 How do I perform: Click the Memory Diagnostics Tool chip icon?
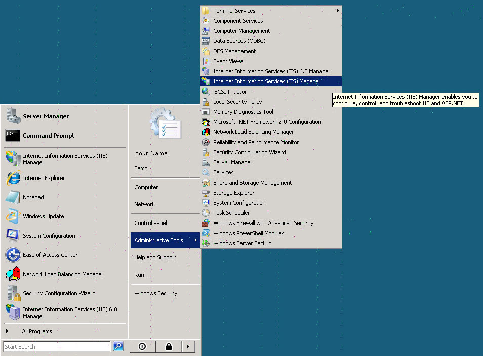click(206, 112)
